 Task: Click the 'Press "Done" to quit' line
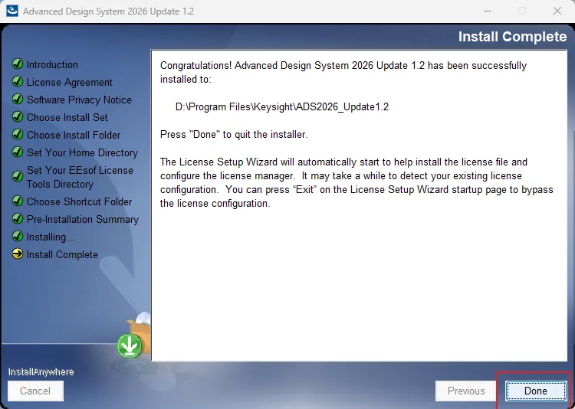pyautogui.click(x=234, y=135)
